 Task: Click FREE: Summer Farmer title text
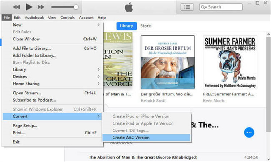click(x=229, y=94)
